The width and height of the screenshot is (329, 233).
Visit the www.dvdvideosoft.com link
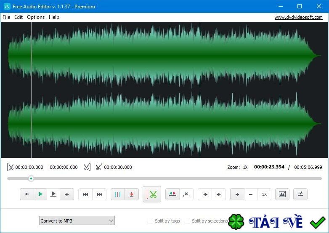coord(298,17)
